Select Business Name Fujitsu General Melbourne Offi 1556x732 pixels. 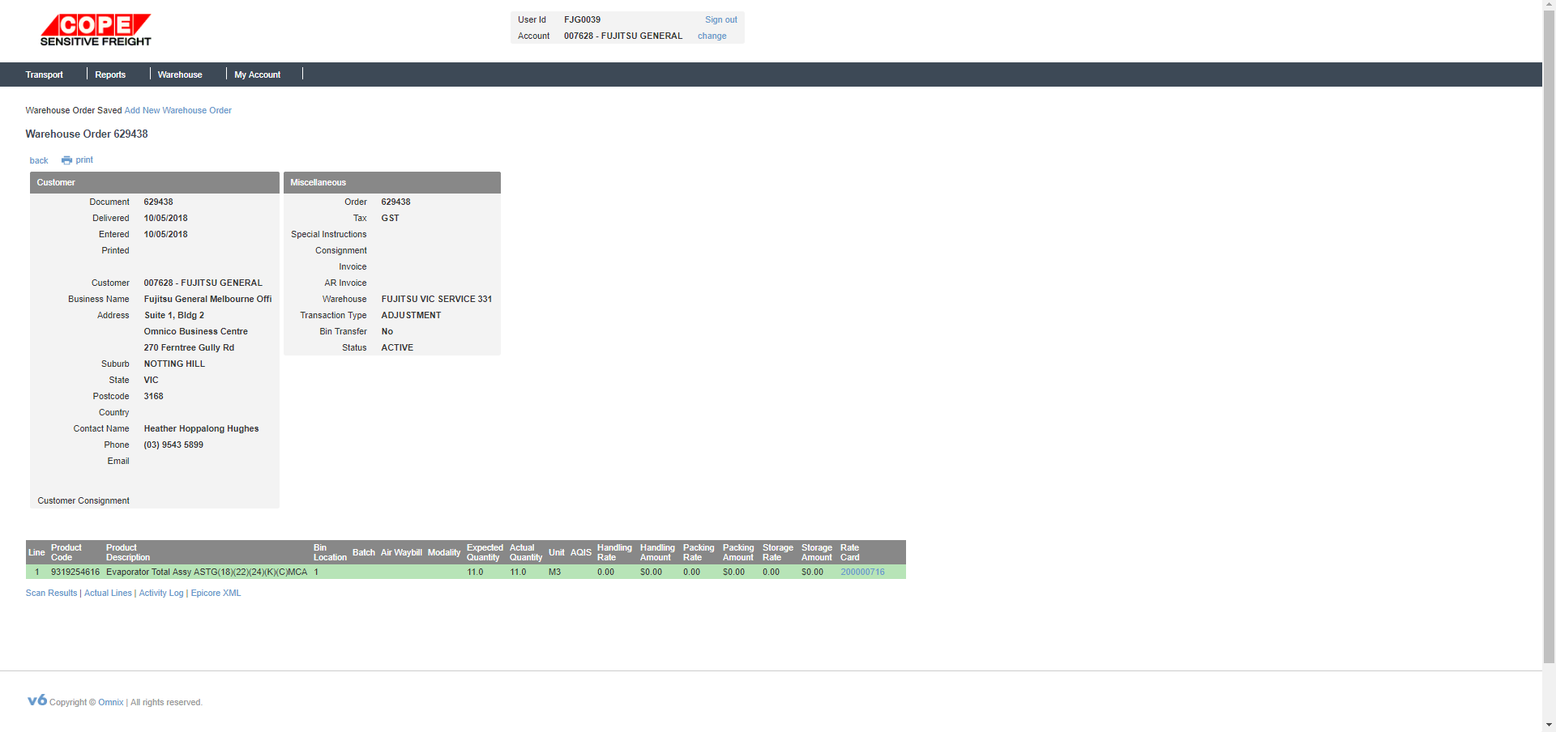click(x=207, y=299)
